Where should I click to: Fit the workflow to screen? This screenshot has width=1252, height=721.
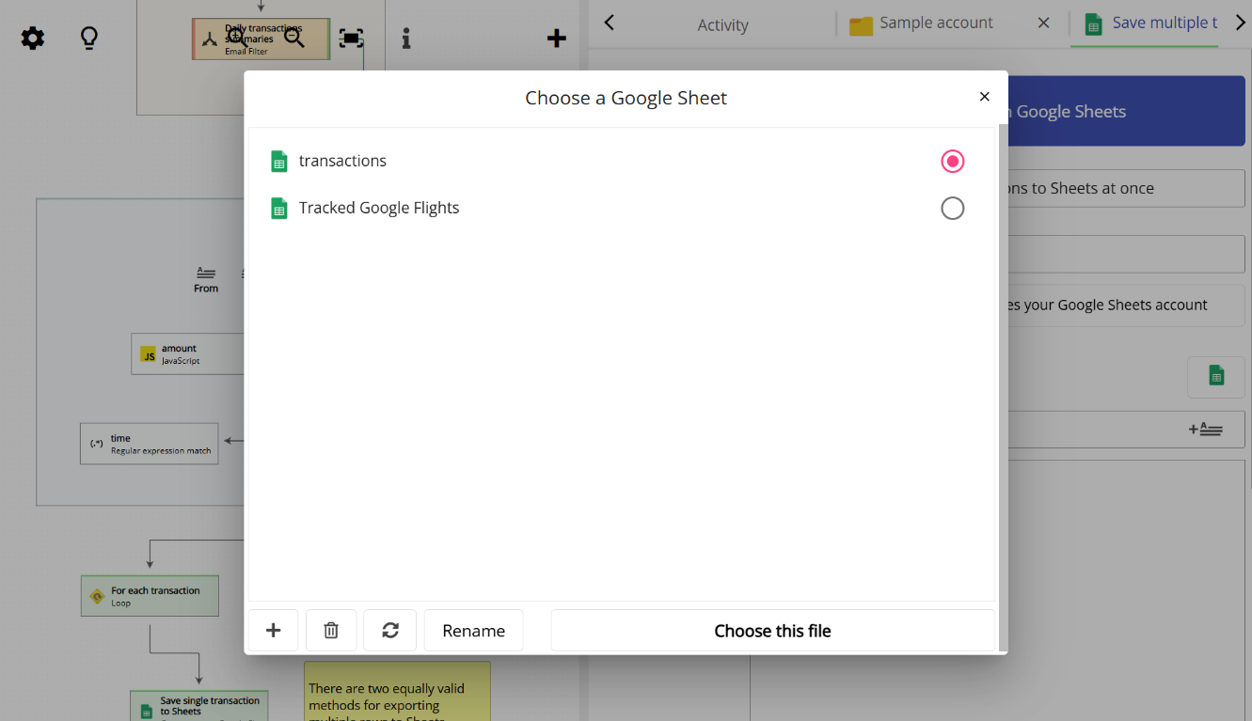point(351,38)
